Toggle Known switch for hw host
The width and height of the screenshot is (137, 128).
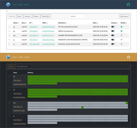[113, 35]
